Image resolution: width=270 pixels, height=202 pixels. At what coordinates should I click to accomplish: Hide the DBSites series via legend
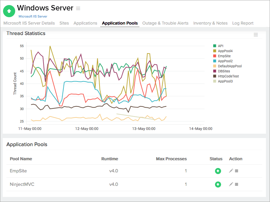tap(224, 71)
